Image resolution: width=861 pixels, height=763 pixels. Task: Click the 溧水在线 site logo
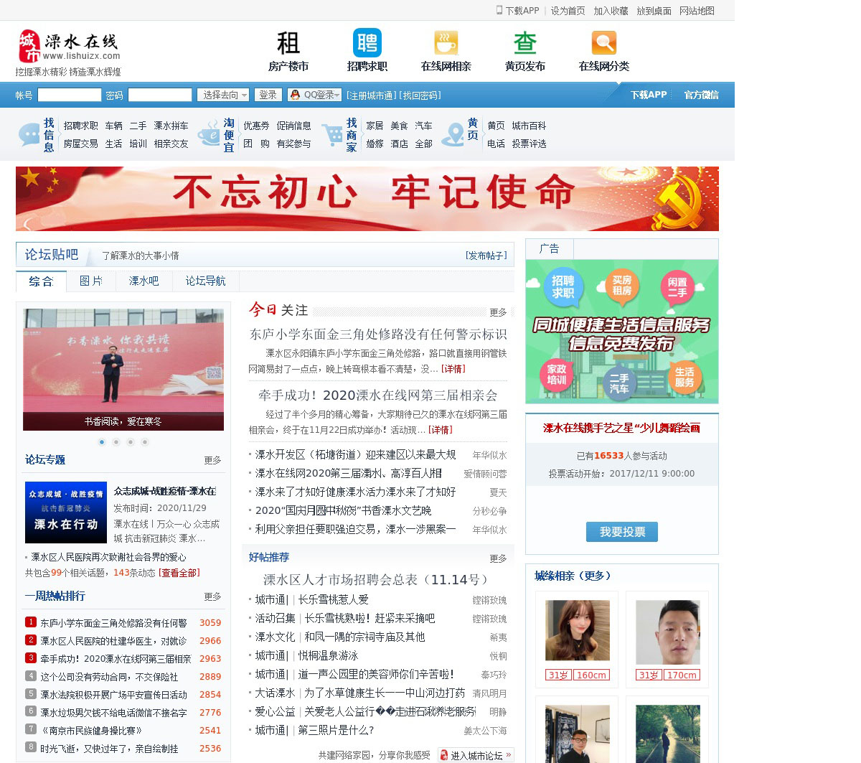point(69,47)
